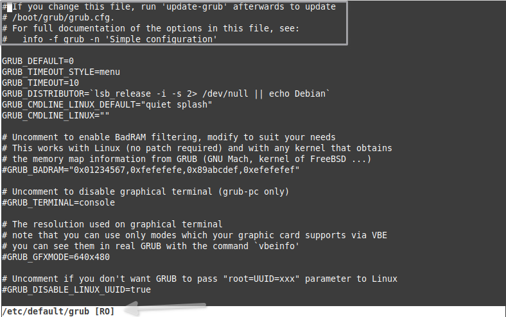The height and width of the screenshot is (317, 506).
Task: Place cursor on GRUB_TIMEOUT_STYLE=menu line
Action: tap(61, 72)
